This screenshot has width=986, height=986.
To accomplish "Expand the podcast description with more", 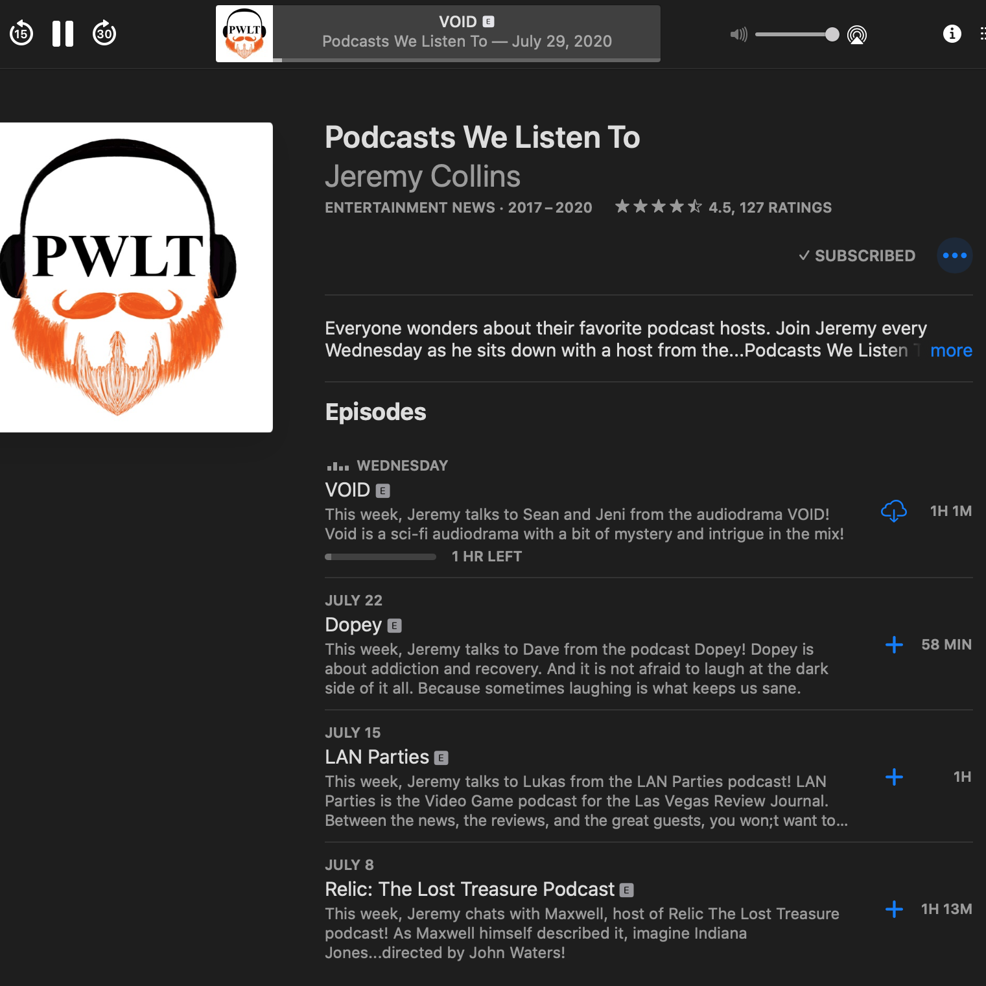I will tap(951, 351).
